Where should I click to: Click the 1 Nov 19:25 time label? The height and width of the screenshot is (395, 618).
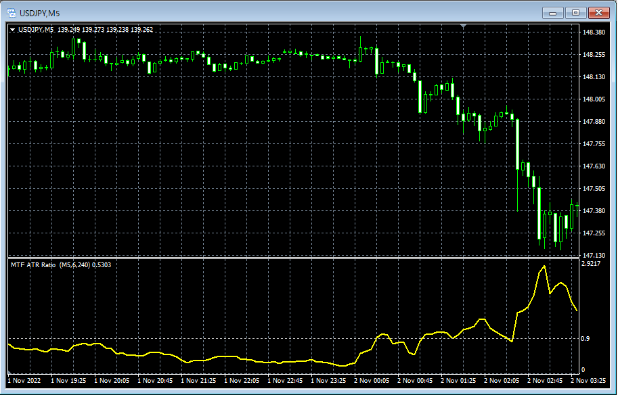point(68,380)
